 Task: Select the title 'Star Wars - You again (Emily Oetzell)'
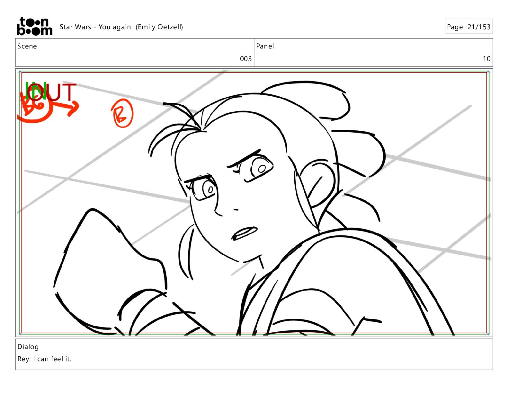coord(121,27)
